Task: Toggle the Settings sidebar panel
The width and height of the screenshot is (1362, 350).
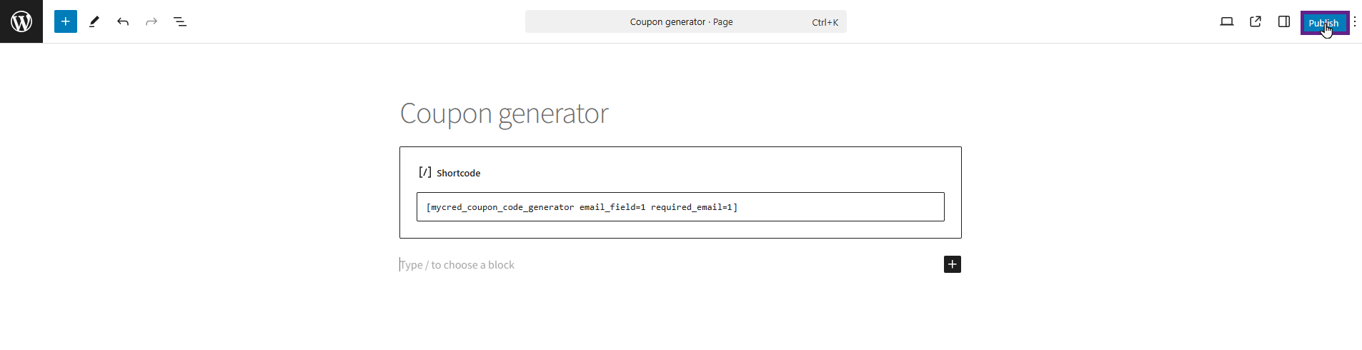Action: [1284, 21]
